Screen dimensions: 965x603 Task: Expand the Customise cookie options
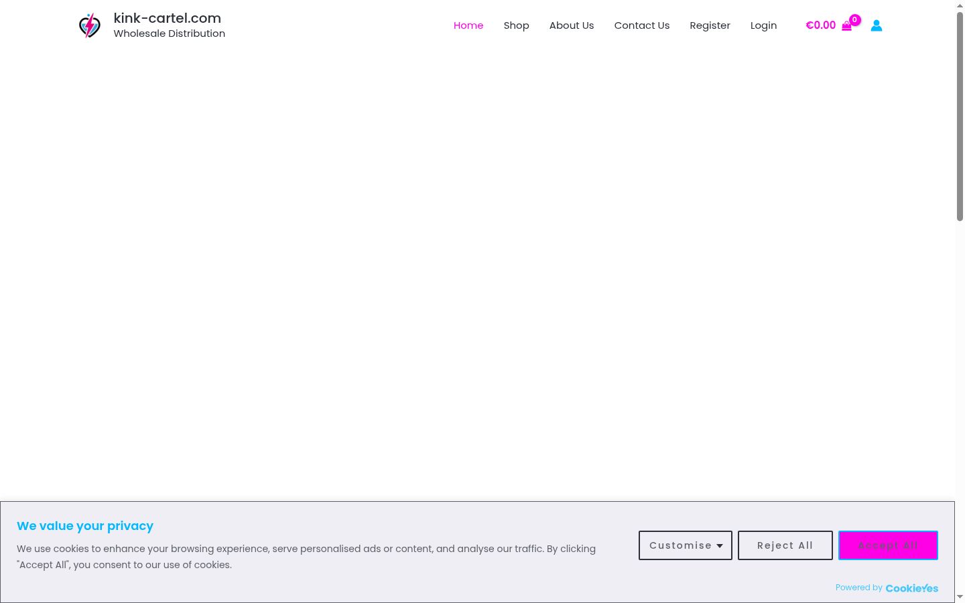pyautogui.click(x=686, y=545)
